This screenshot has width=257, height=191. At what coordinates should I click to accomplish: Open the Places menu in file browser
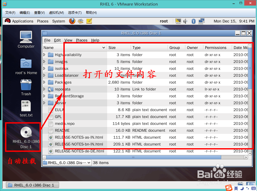82,40
